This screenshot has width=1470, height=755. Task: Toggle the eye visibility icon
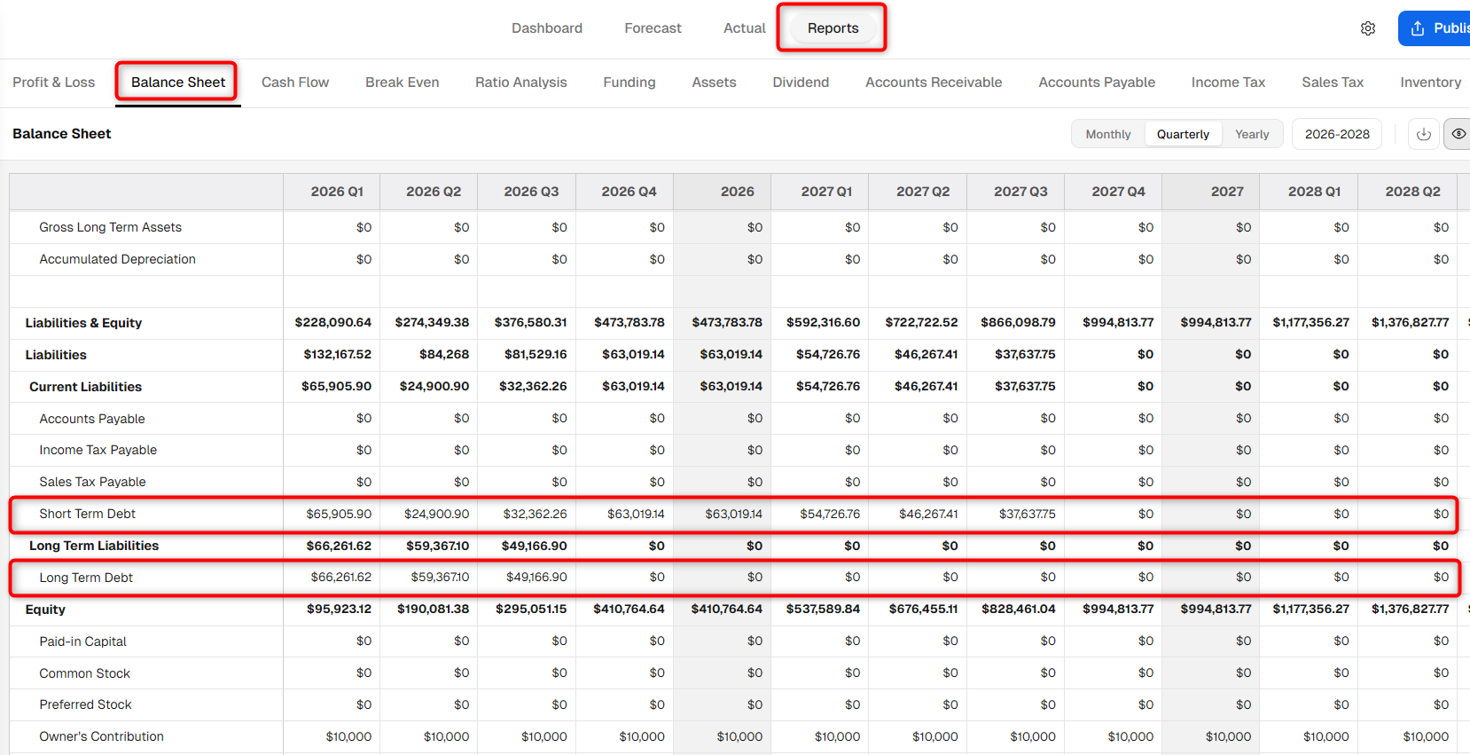1458,134
